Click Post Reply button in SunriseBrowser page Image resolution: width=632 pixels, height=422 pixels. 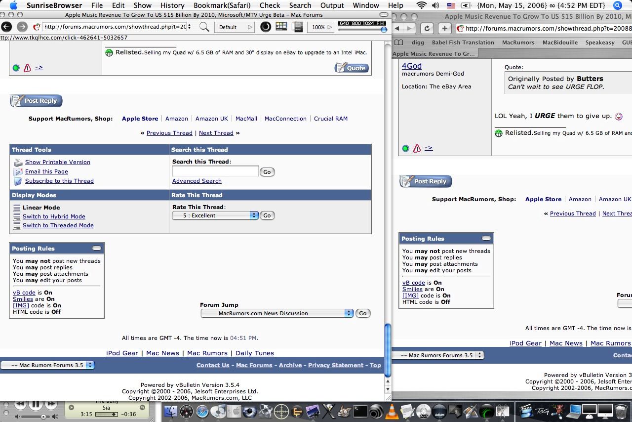point(36,101)
